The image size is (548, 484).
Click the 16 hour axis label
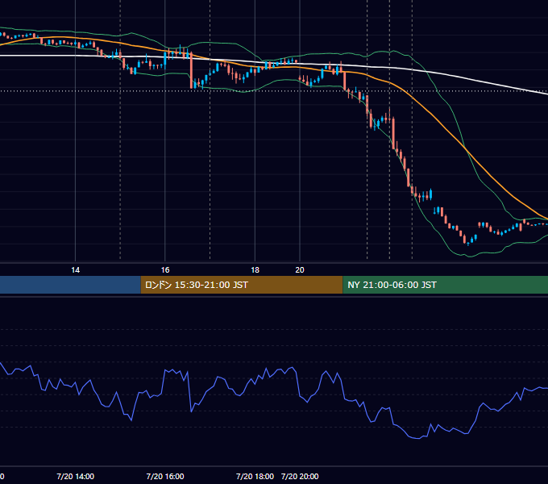tap(165, 270)
